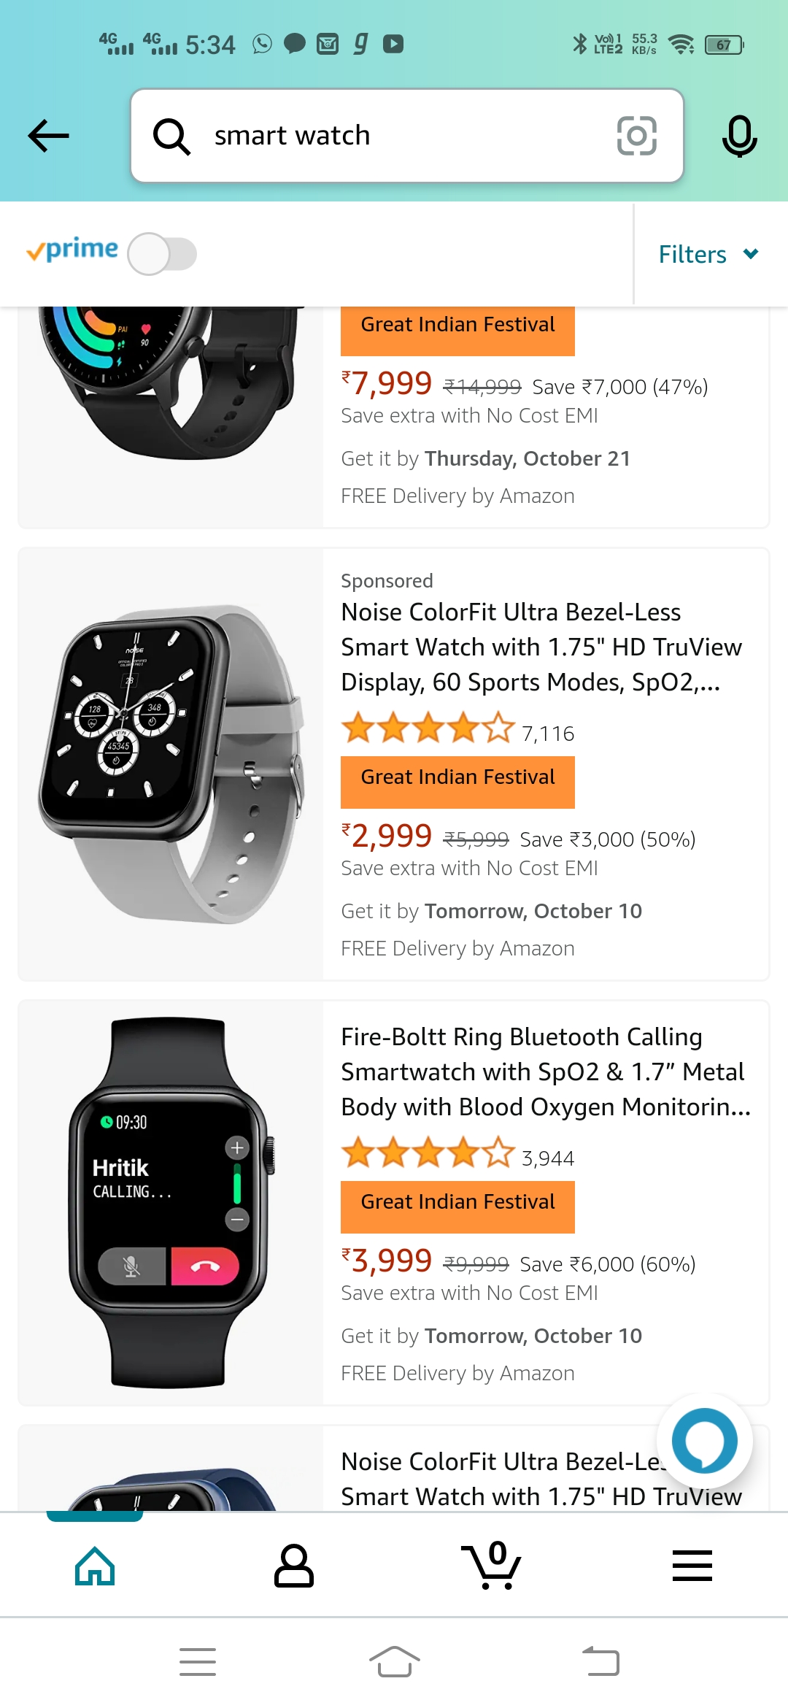The width and height of the screenshot is (788, 1708).
Task: Open camera scan search icon
Action: pos(636,136)
